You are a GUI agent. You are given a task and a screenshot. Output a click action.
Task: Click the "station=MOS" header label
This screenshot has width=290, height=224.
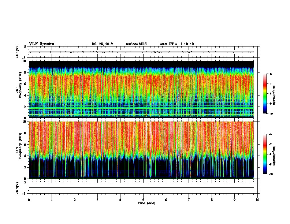136,44
